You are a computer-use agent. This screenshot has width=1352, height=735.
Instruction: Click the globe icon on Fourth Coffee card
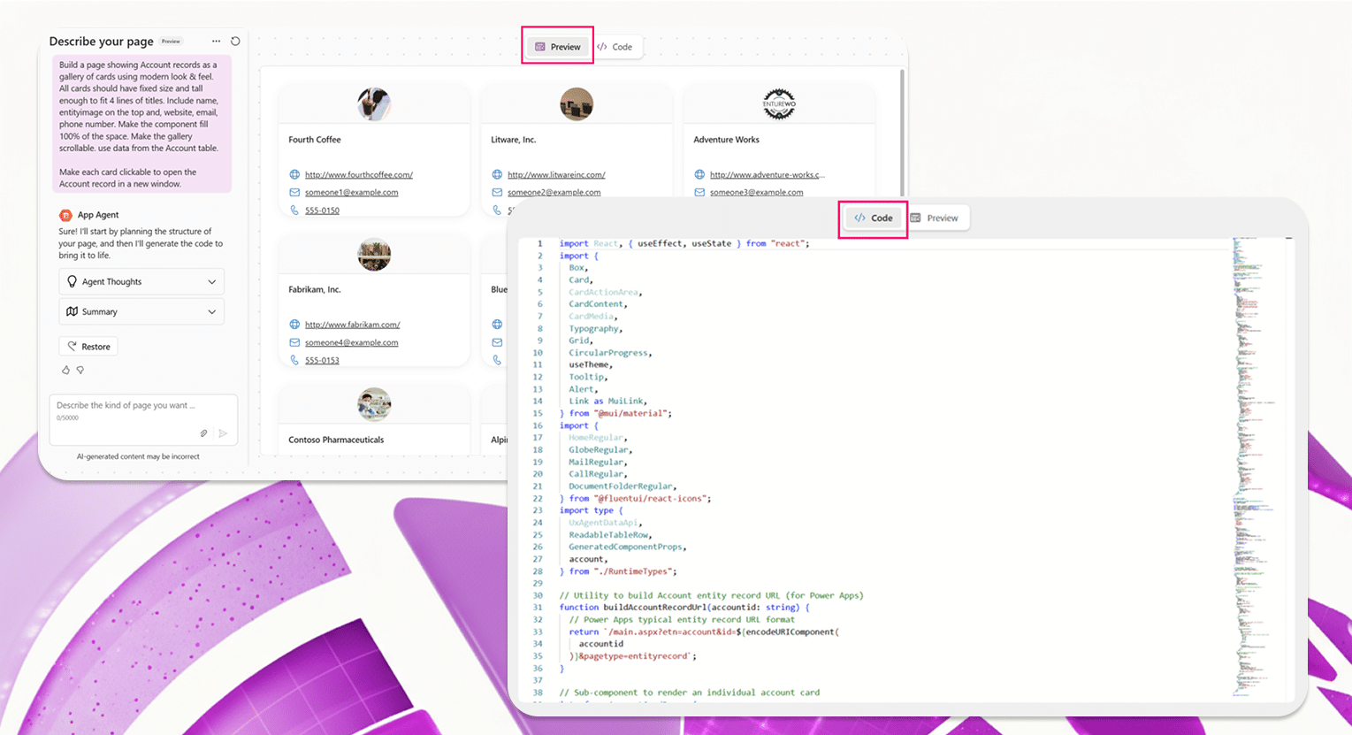[x=294, y=175]
